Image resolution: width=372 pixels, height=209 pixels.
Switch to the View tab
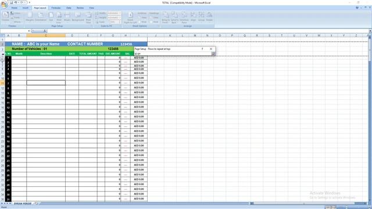tap(92, 8)
